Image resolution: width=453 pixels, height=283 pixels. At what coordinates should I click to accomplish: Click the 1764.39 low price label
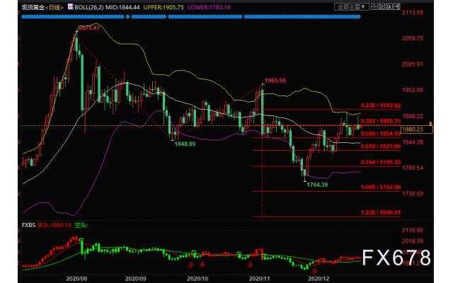[x=317, y=185]
